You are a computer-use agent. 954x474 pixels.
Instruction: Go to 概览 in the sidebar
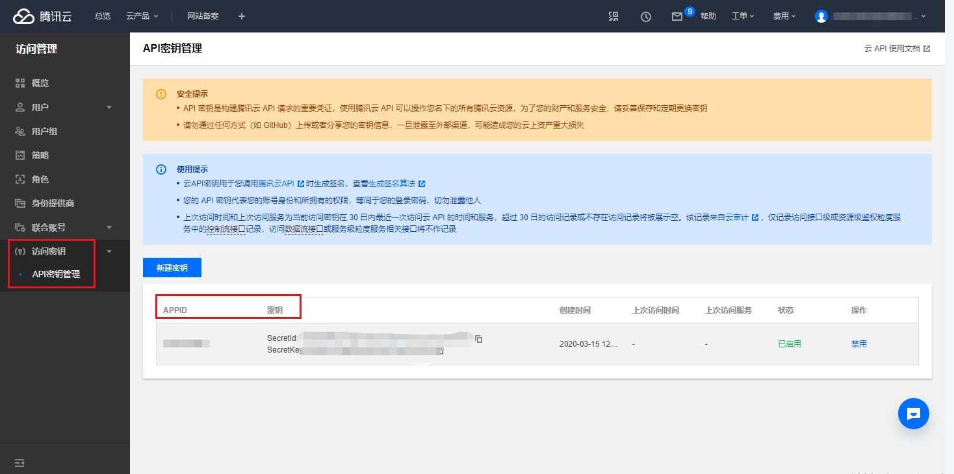click(x=40, y=83)
